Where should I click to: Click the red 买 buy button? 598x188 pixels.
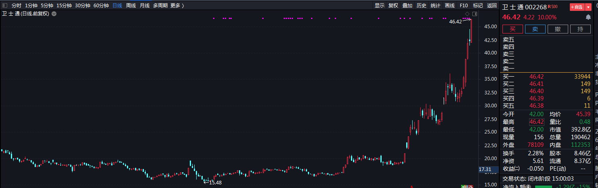pos(513,29)
